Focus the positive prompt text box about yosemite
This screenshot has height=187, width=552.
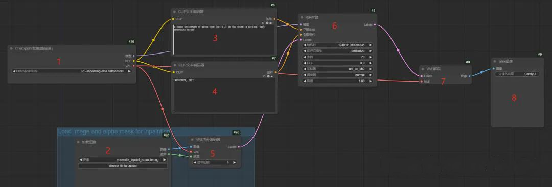224,40
